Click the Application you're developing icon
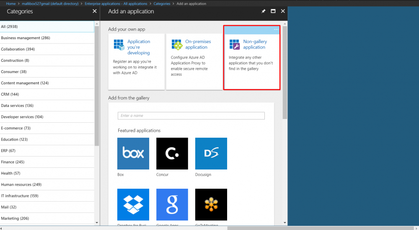This screenshot has width=419, height=230. (119, 45)
